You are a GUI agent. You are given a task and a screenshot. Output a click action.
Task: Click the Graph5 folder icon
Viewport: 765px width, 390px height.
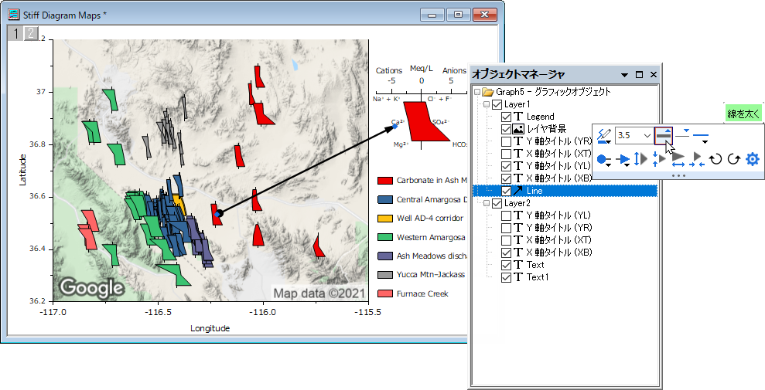pyautogui.click(x=488, y=92)
